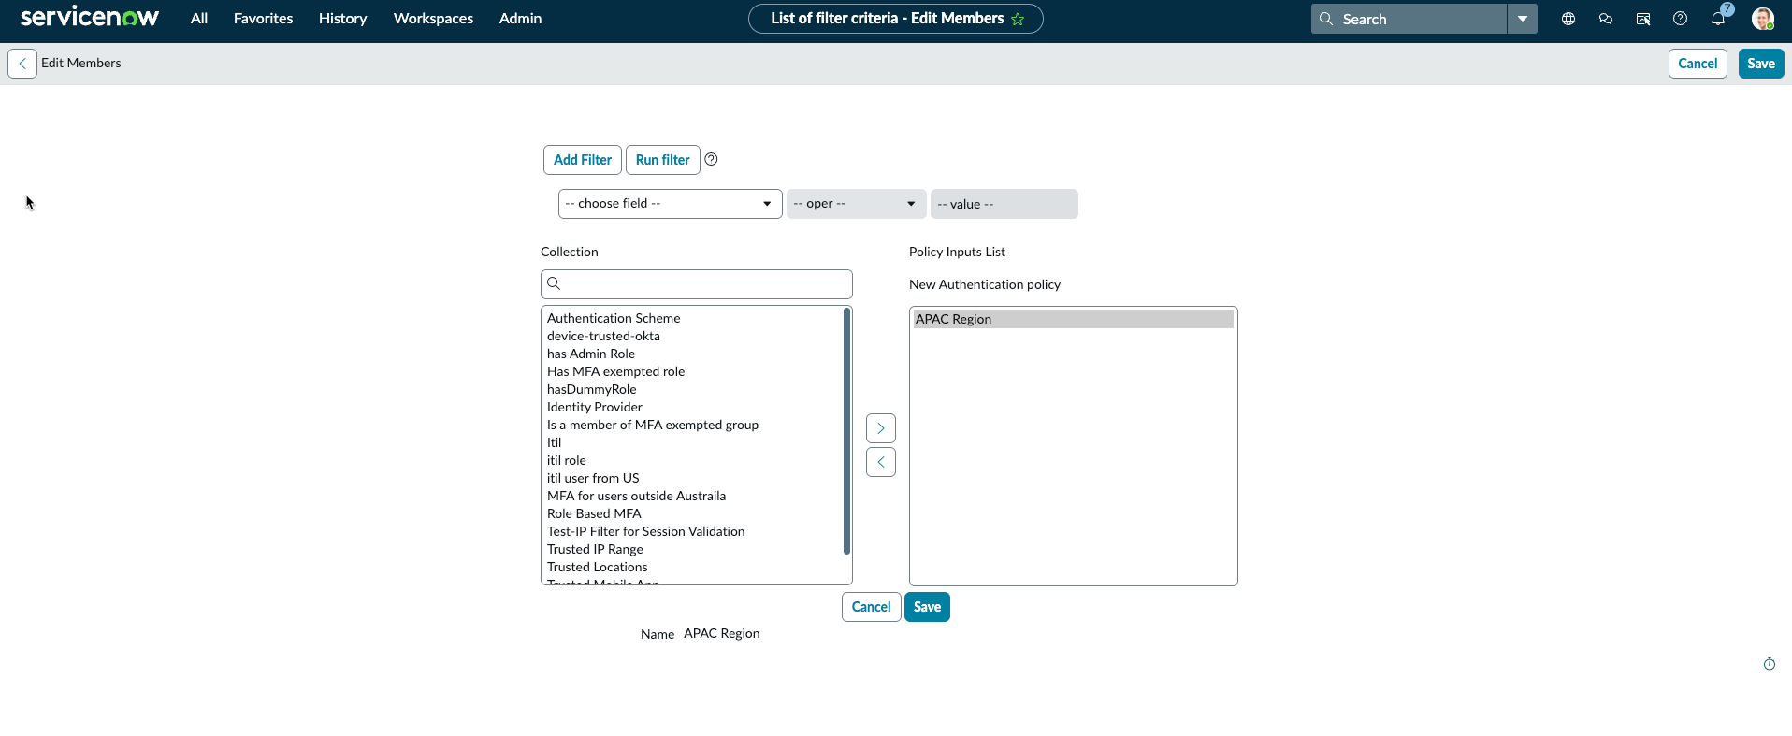Open the notifications bell
Screen dimensions: 1792x736
(1718, 19)
